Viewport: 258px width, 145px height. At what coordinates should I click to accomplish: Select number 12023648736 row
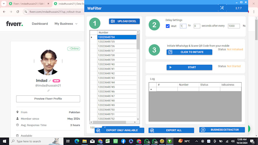[x=116, y=46]
